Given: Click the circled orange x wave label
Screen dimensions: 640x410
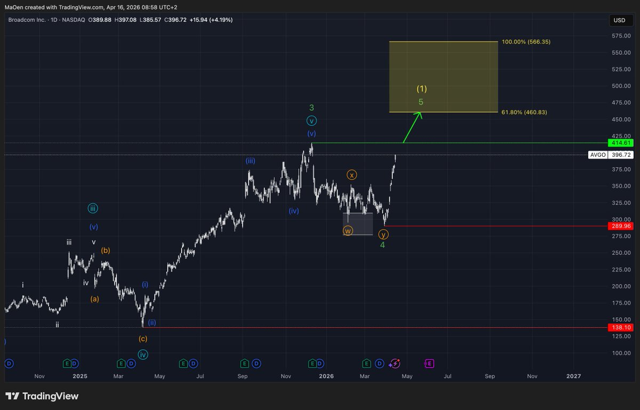Looking at the screenshot, I should coord(351,174).
